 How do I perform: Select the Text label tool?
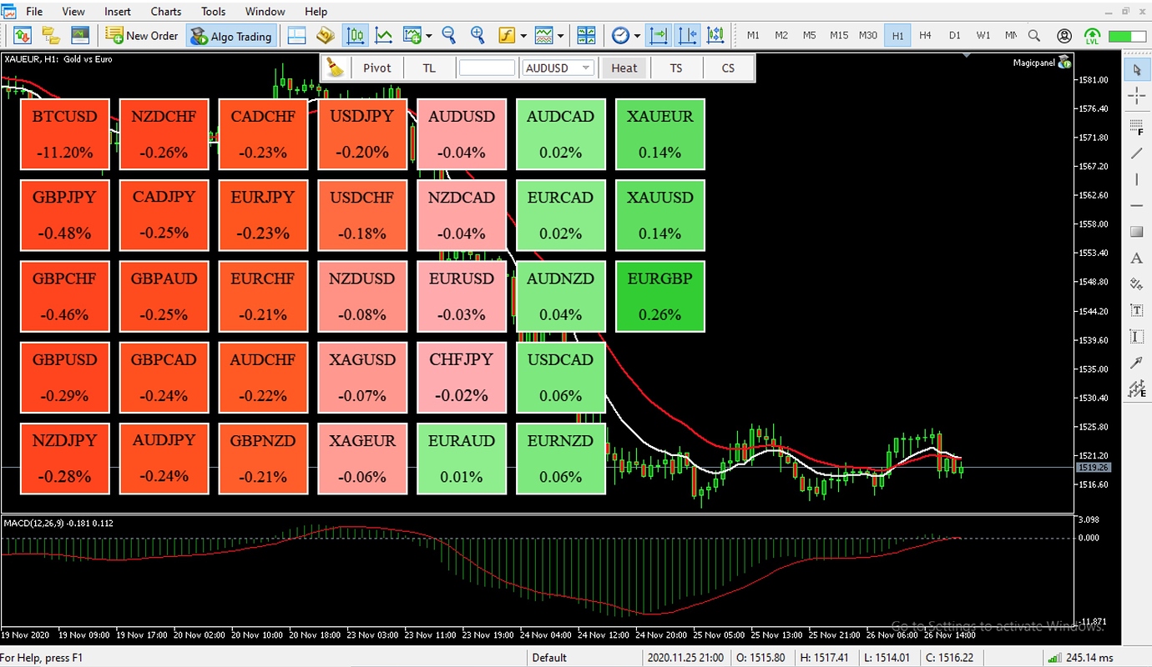click(x=1135, y=309)
